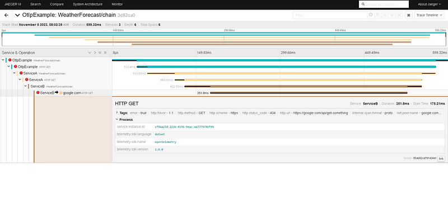The image size is (448, 219).
Task: Select the telemetry.sdk.version value 1.6.0
Action: click(x=159, y=149)
